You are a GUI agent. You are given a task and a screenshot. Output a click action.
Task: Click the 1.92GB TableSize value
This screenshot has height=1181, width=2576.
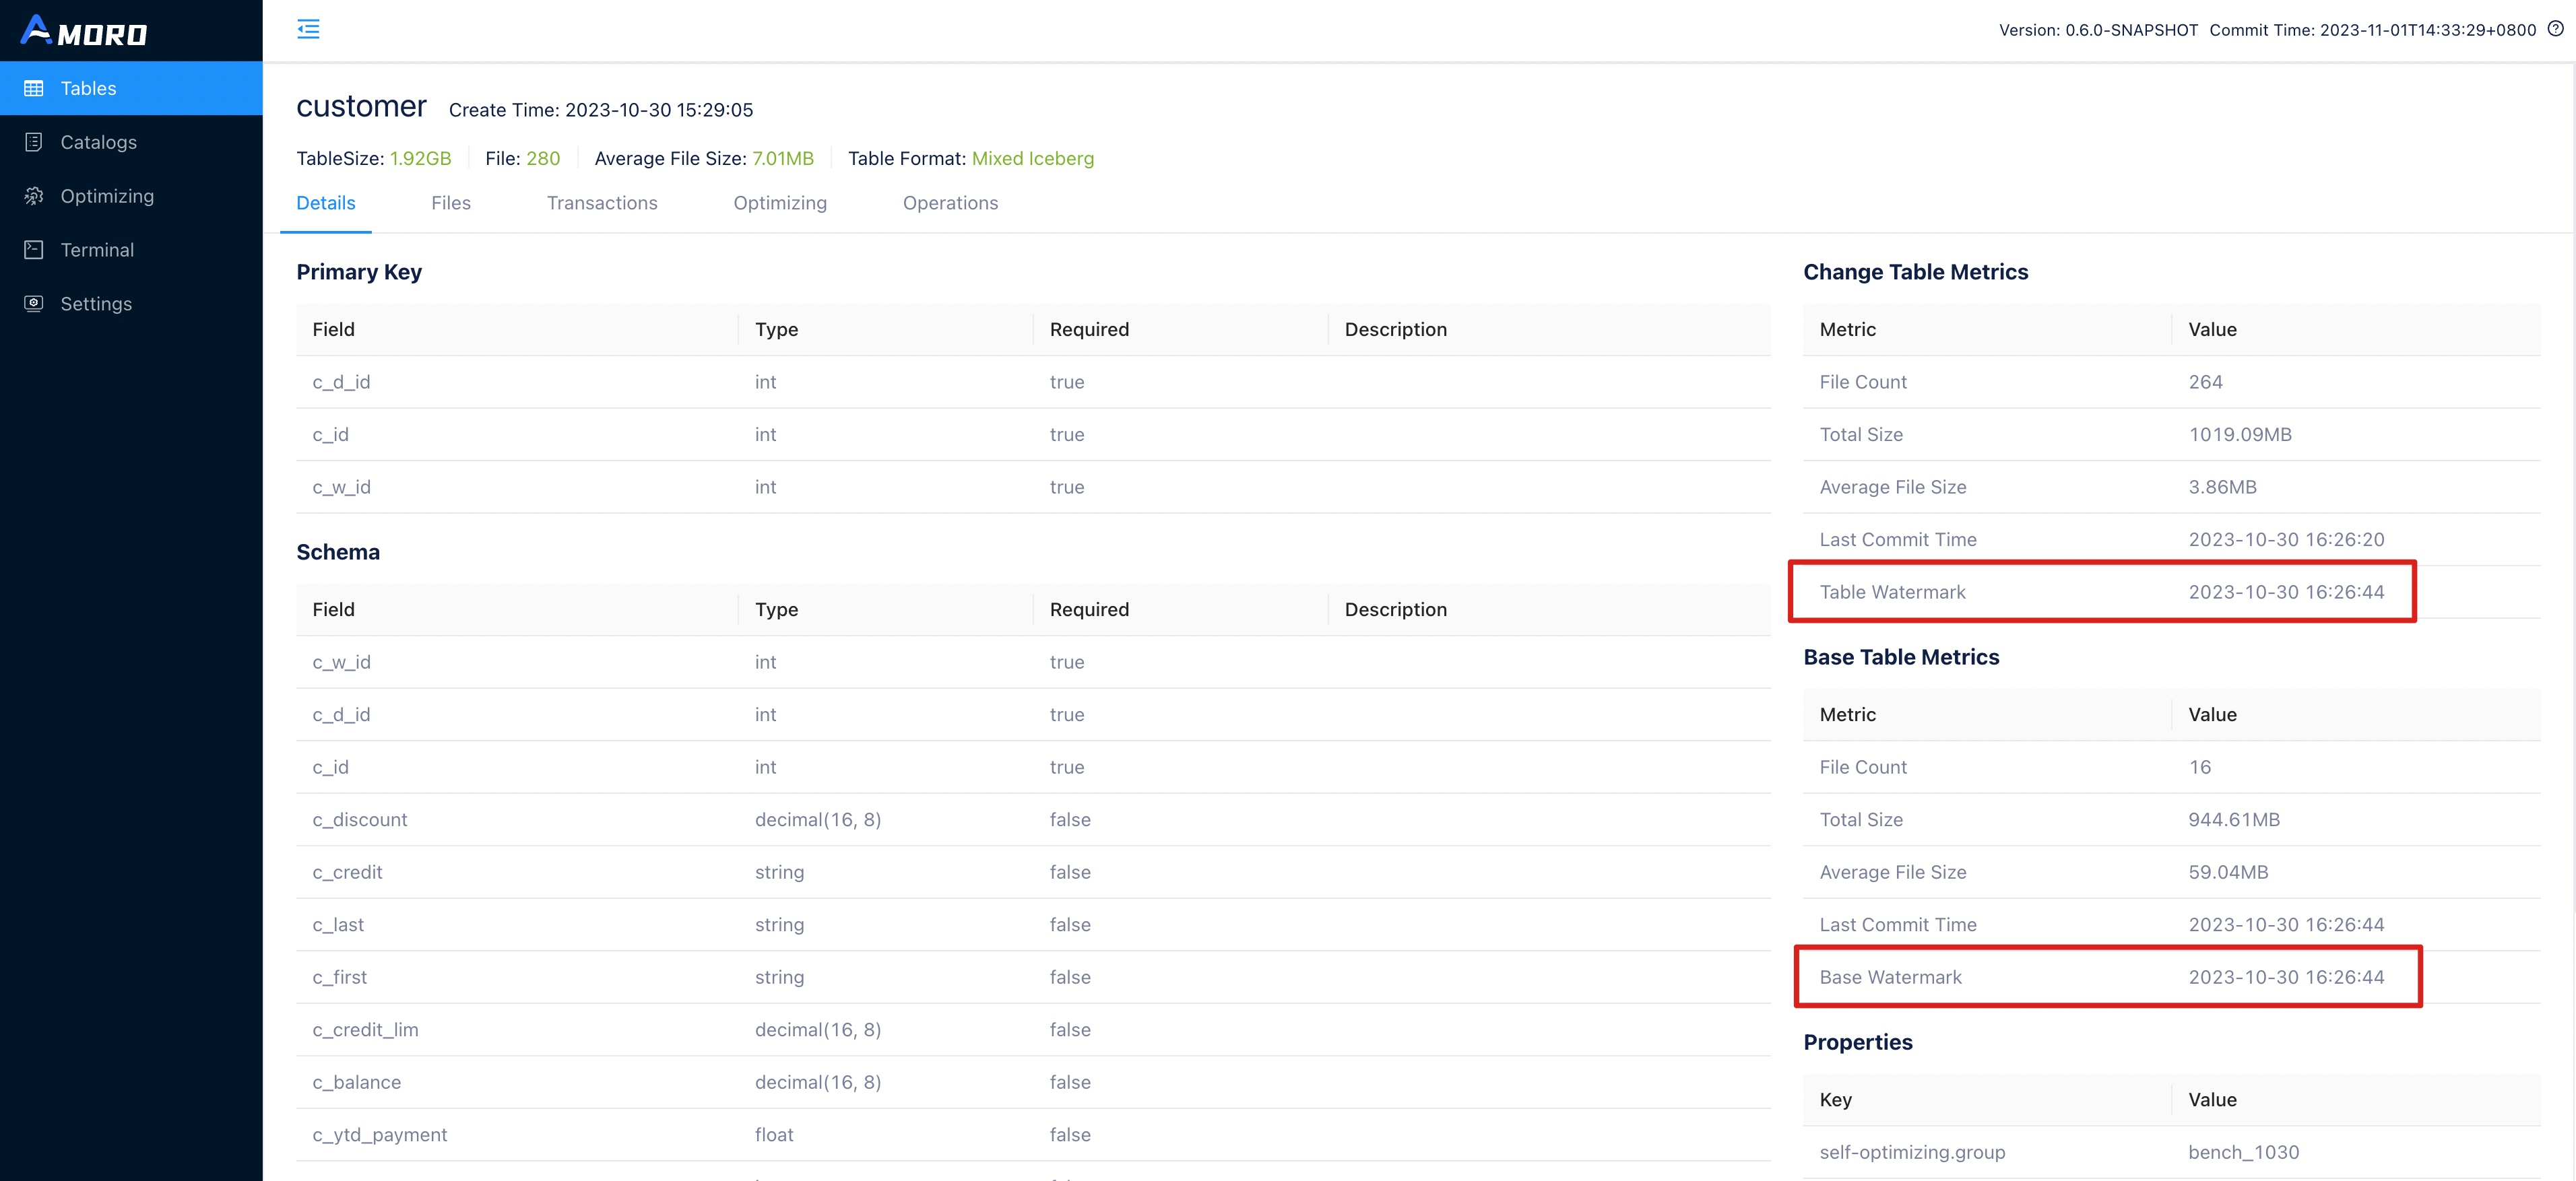420,158
